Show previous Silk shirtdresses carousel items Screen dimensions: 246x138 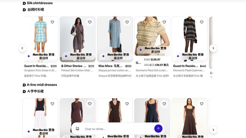point(22,48)
